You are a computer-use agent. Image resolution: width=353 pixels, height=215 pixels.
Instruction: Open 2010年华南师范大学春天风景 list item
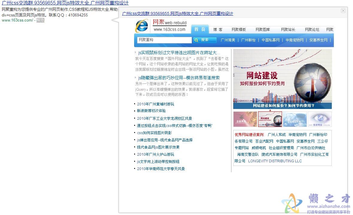tap(161, 169)
